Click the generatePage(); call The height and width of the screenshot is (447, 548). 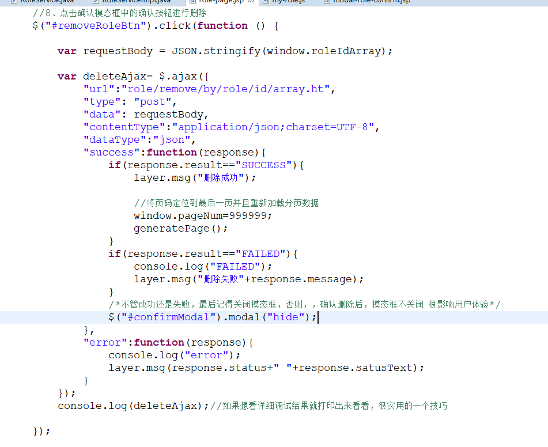(180, 229)
